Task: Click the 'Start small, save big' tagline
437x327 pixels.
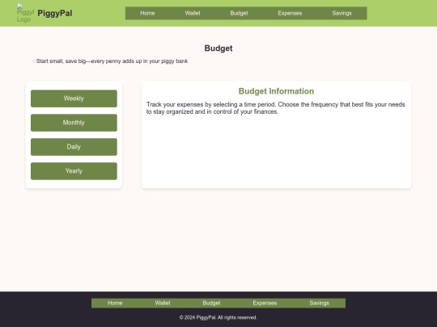Action: click(110, 61)
